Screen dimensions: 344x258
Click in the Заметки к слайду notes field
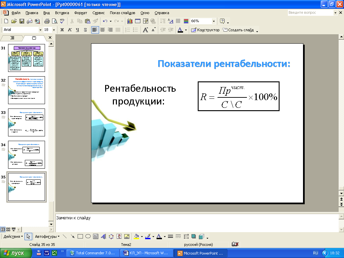point(197,222)
